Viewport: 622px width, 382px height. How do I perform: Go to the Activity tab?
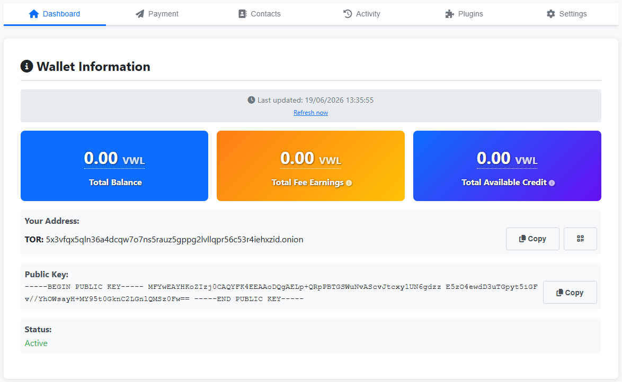362,14
